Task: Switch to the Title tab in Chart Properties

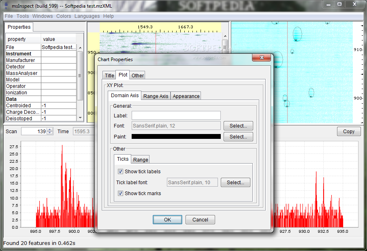Action: tap(109, 75)
